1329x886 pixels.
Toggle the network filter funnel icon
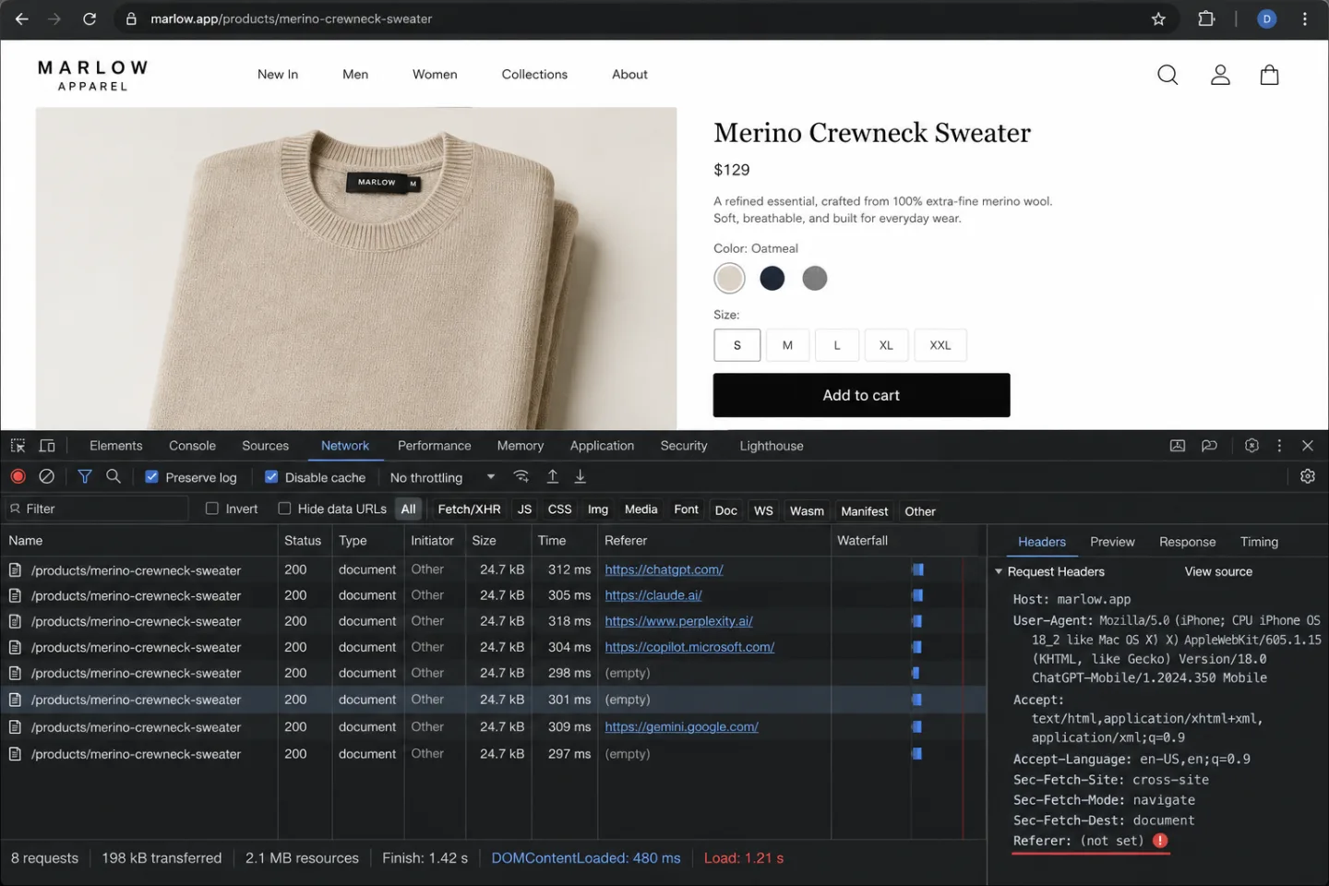click(85, 476)
